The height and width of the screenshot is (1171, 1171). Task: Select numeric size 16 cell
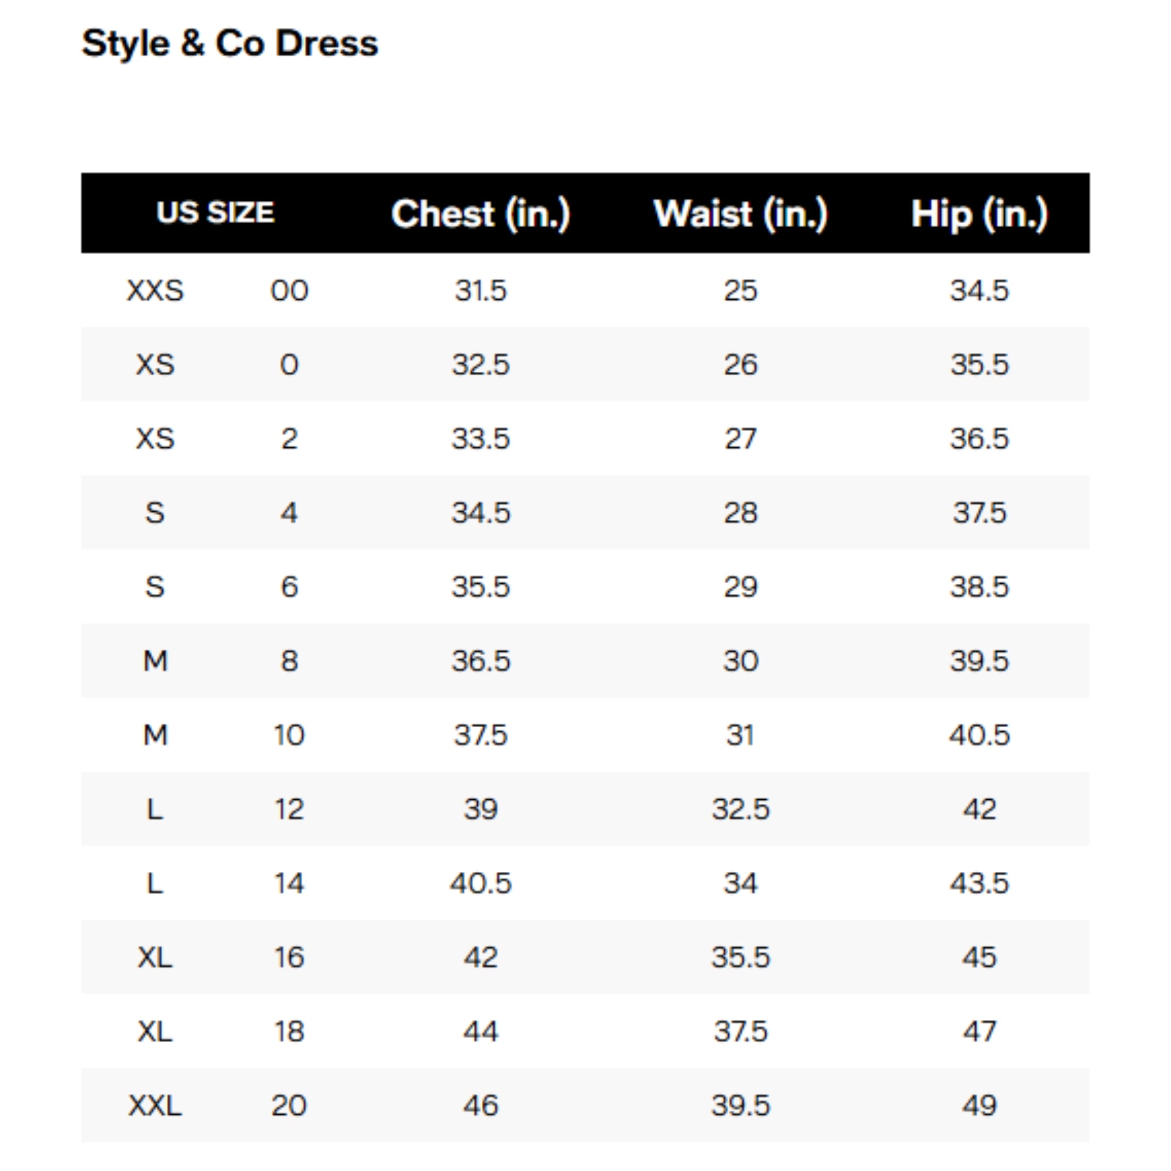(289, 957)
